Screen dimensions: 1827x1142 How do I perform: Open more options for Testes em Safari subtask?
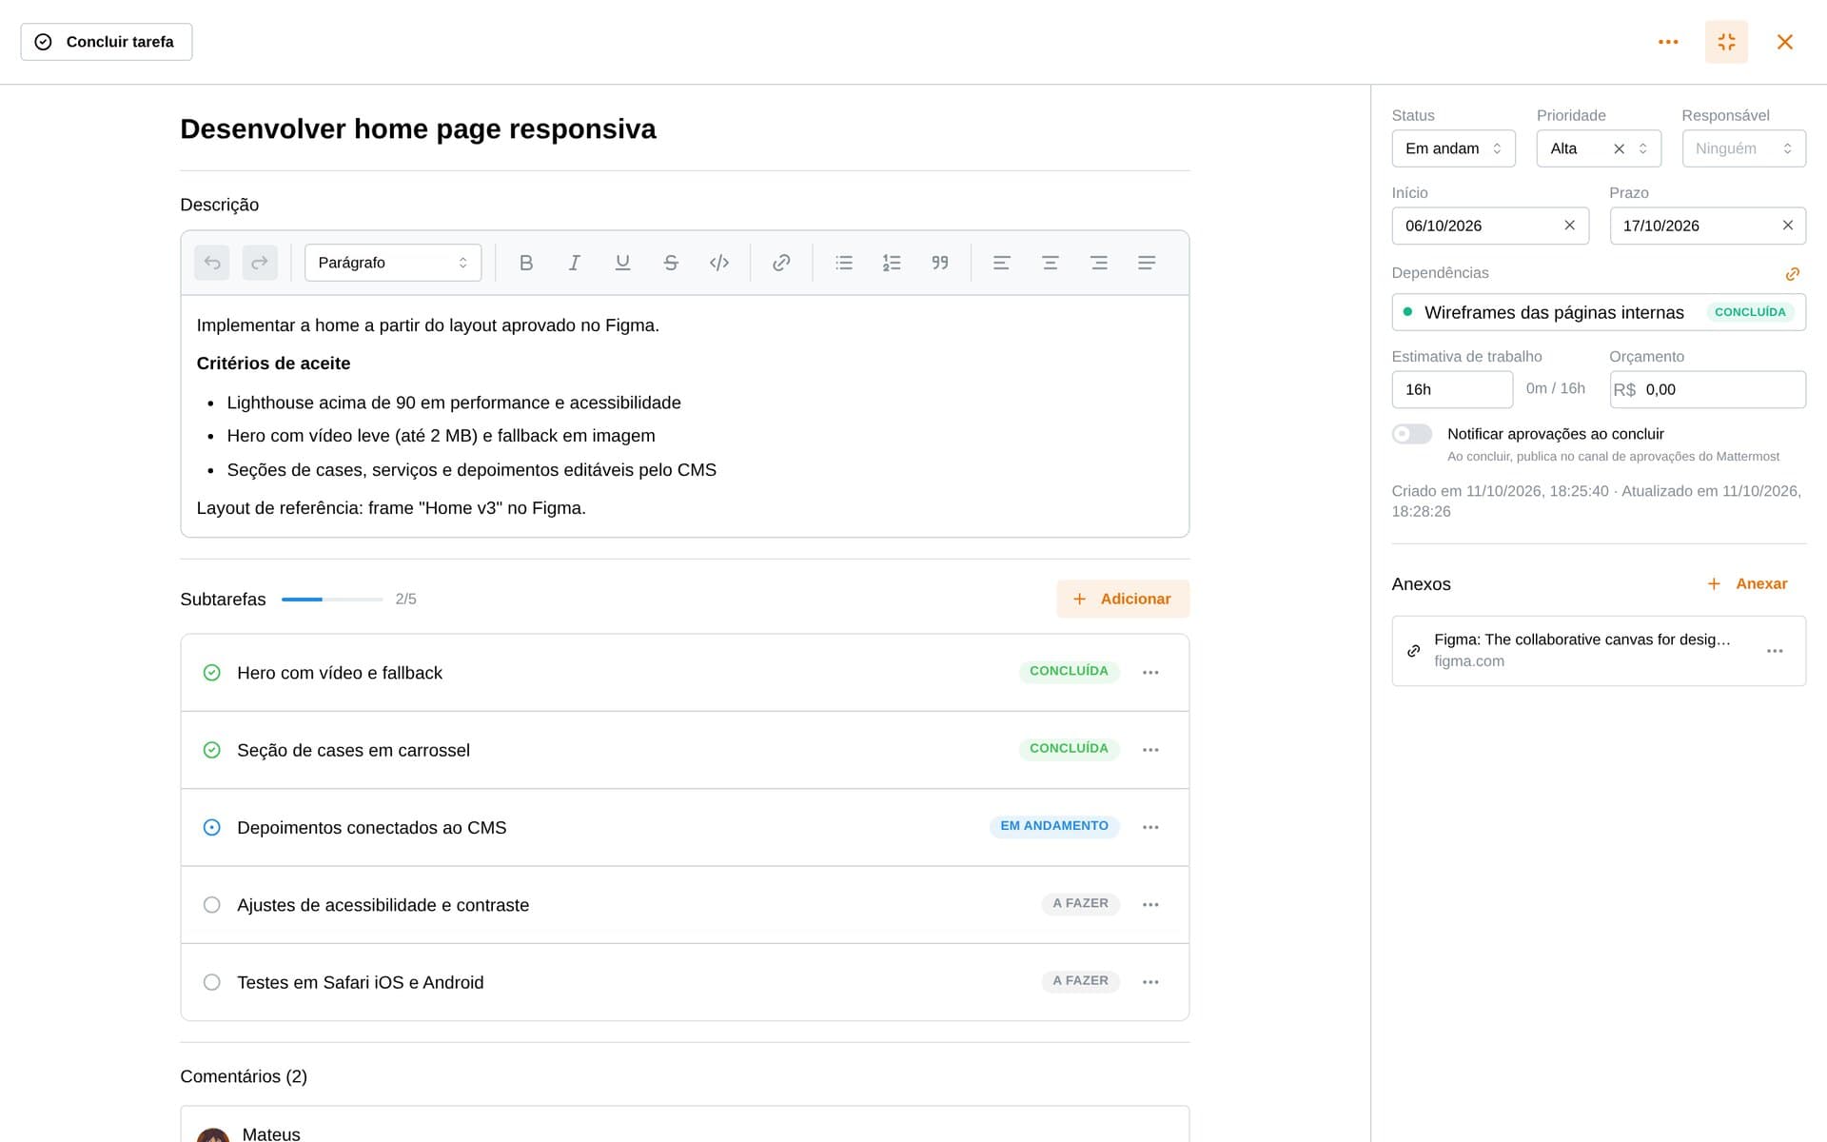click(x=1150, y=982)
